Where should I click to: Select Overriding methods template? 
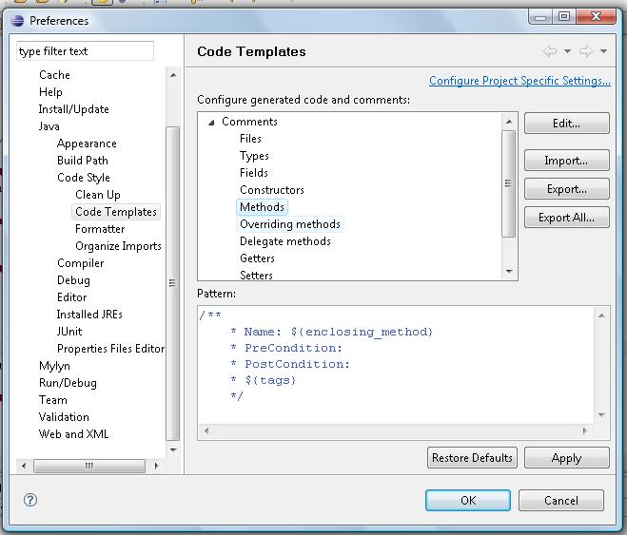click(x=289, y=224)
